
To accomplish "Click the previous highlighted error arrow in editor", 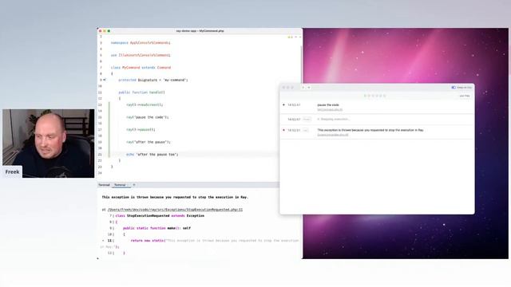I will [296, 37].
